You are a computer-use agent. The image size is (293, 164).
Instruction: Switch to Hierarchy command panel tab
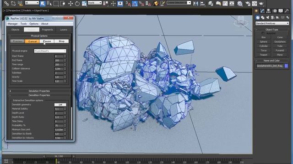click(269, 11)
